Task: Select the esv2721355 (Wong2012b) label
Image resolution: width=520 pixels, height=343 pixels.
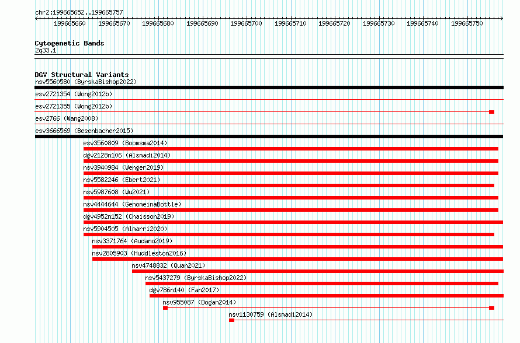Action: (x=74, y=106)
